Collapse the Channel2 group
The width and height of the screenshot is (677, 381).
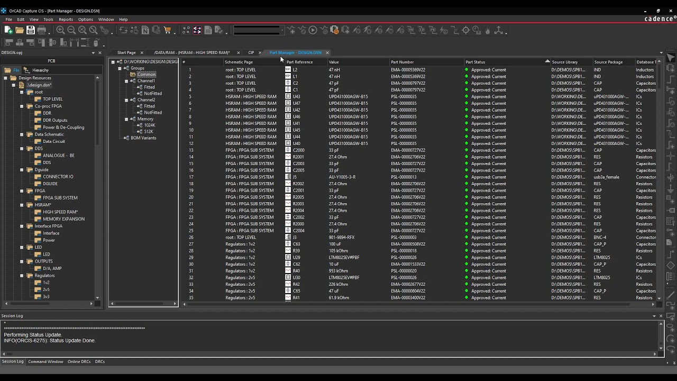point(126,100)
